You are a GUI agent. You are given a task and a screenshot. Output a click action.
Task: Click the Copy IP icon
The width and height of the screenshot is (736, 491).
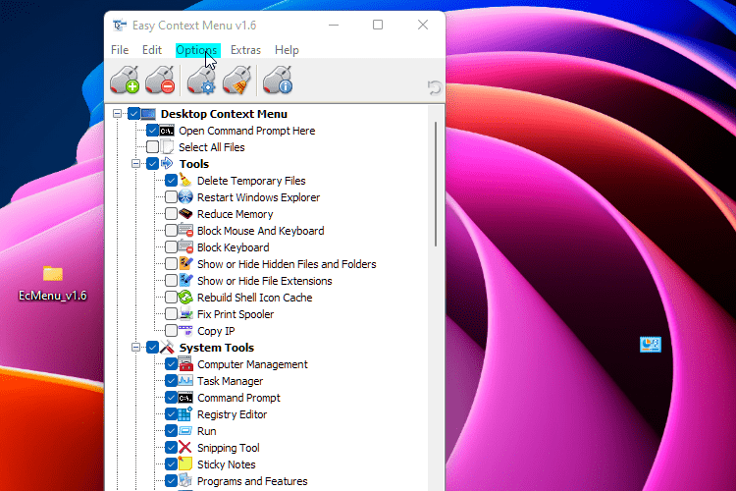[185, 330]
